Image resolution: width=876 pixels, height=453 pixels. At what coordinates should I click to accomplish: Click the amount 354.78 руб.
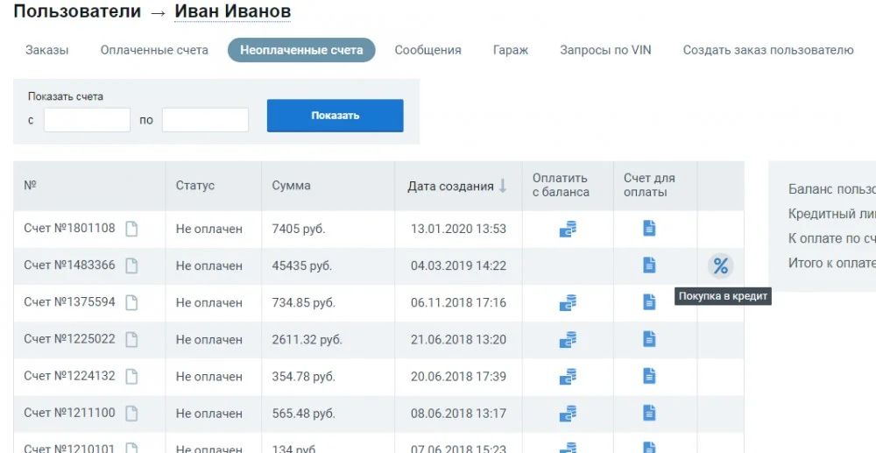(303, 377)
